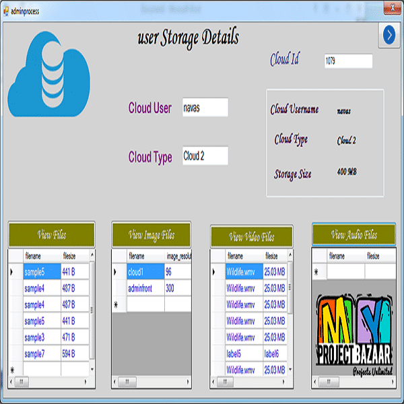This screenshot has width=404, height=404.
Task: Sort files grid by filesize header
Action: tap(74, 256)
